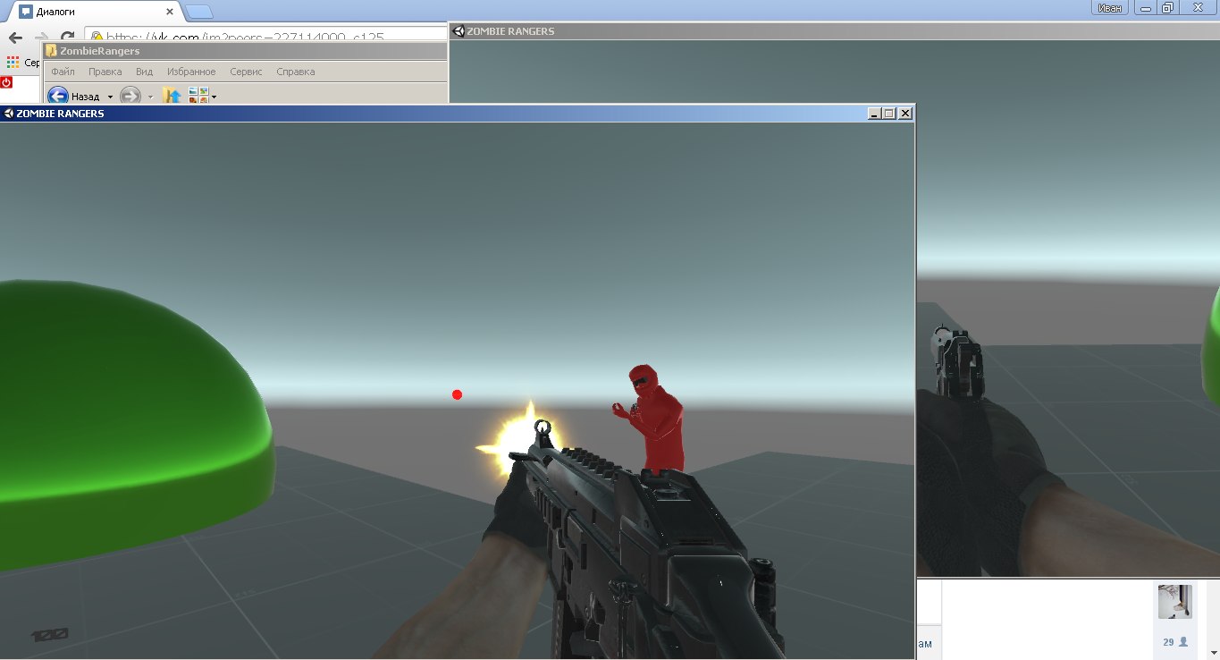Maximize the front ZOMBIE RANGERS window
This screenshot has height=660, width=1220.
888,114
